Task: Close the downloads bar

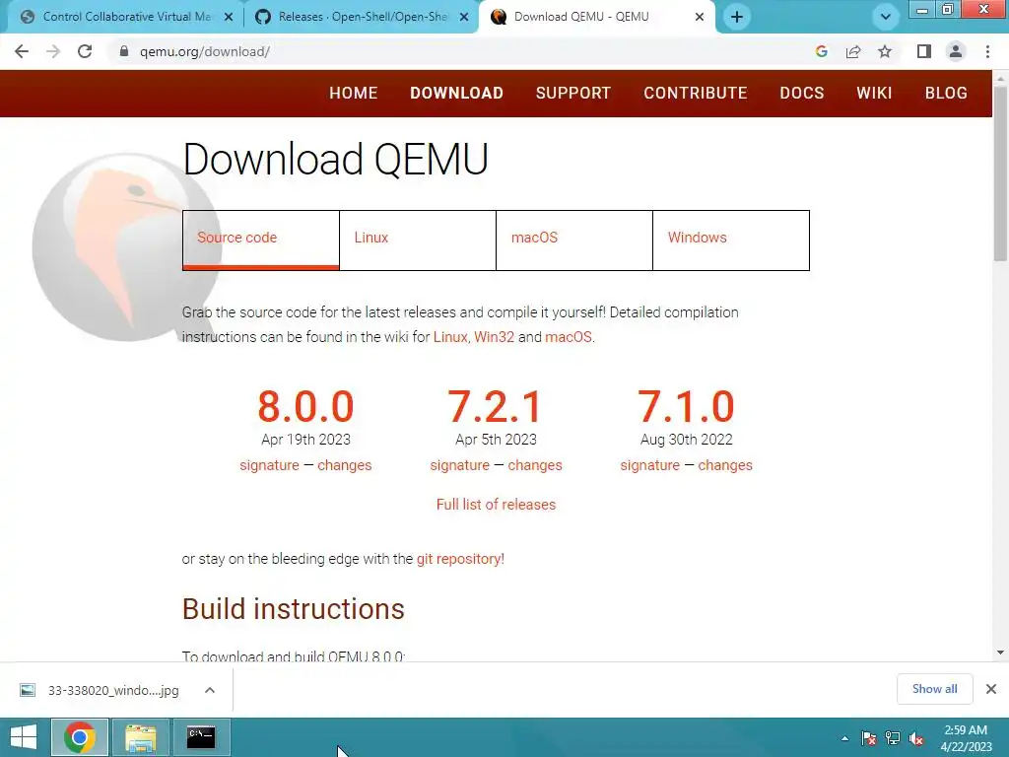Action: [x=991, y=689]
